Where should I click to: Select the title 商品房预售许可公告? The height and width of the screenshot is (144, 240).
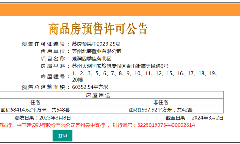pyautogui.click(x=98, y=28)
